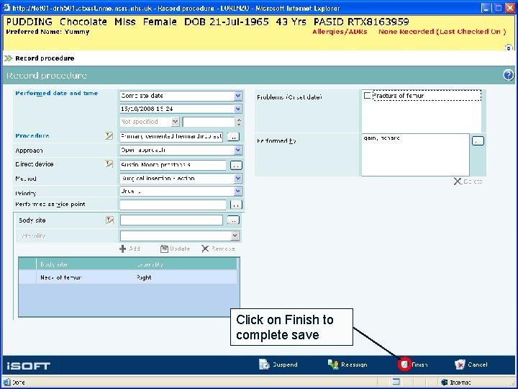The width and height of the screenshot is (518, 389).
Task: Click the patient name PUDDING Chocolate
Action: click(x=57, y=22)
